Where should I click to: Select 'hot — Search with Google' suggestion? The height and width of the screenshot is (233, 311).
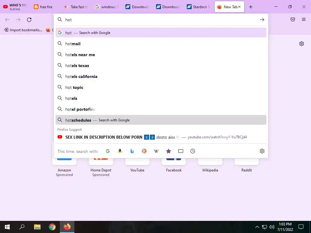pyautogui.click(x=161, y=33)
